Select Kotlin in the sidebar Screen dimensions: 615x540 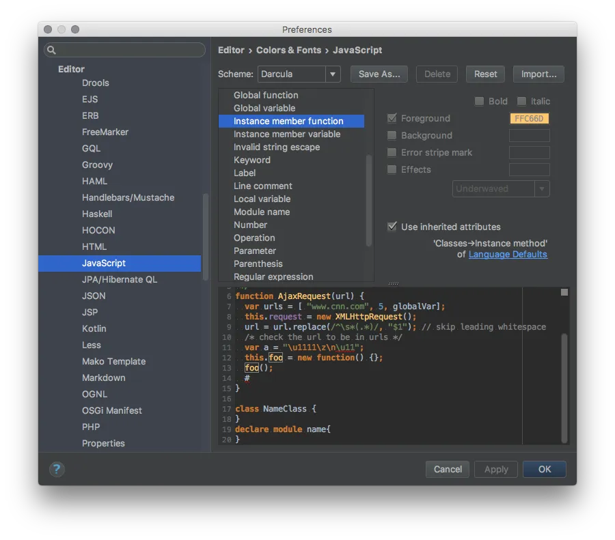coord(94,329)
